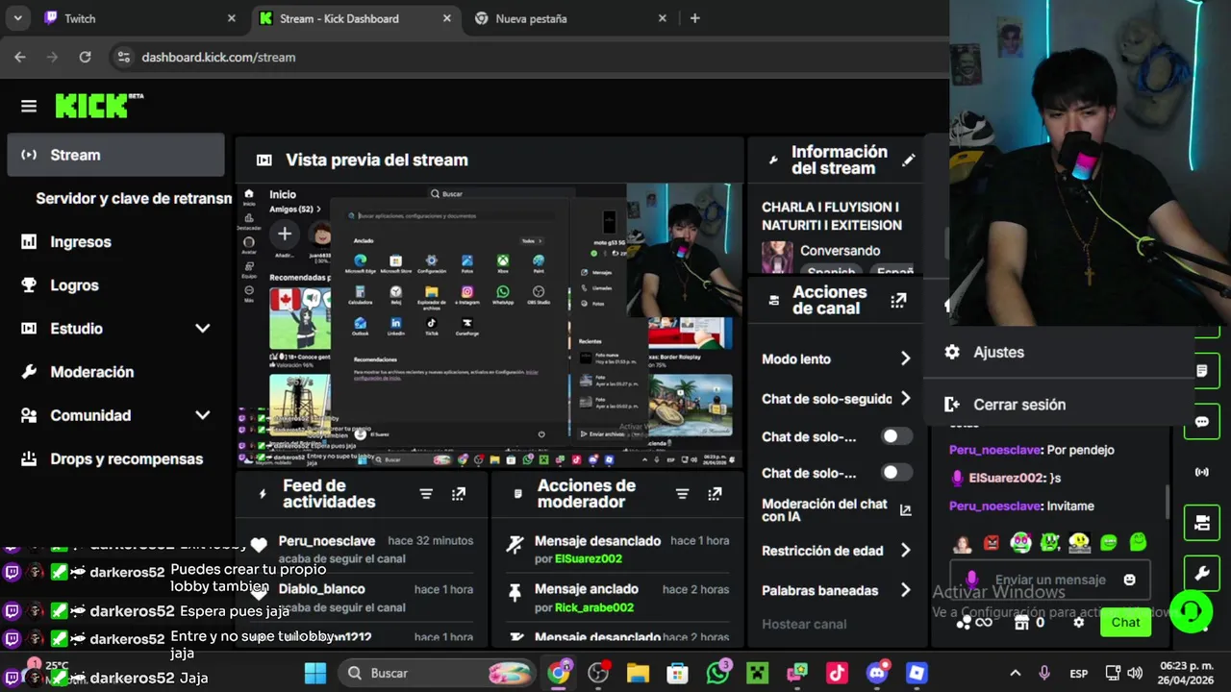
Task: Select Stream in the sidebar
Action: pos(115,155)
